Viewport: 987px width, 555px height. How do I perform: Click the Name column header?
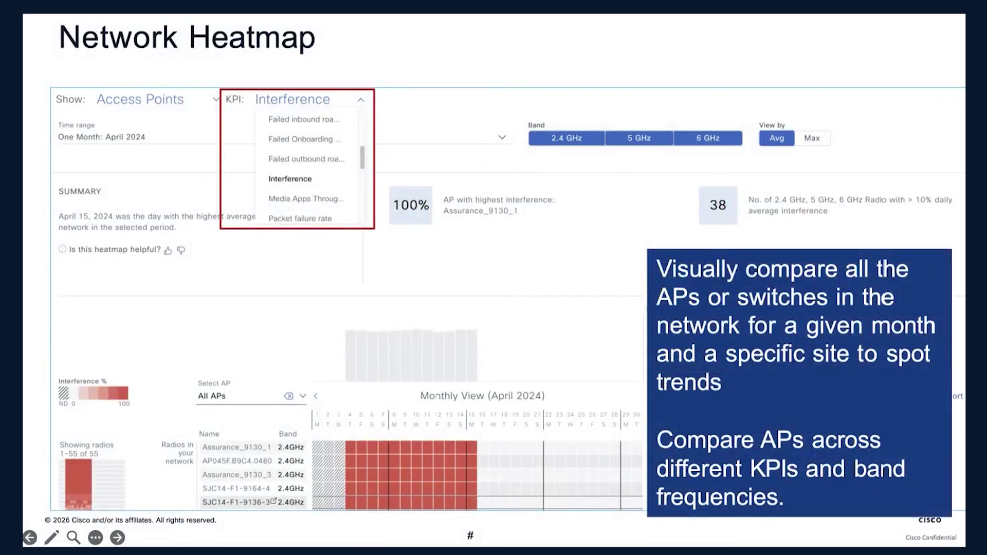[x=209, y=434]
